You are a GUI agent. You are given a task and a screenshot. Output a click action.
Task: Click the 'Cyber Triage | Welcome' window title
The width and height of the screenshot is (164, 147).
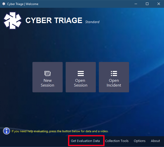(x=23, y=4)
